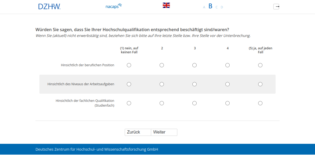Image resolution: width=315 pixels, height=157 pixels.
Task: Click the logout arrow icon
Action: [x=276, y=7]
